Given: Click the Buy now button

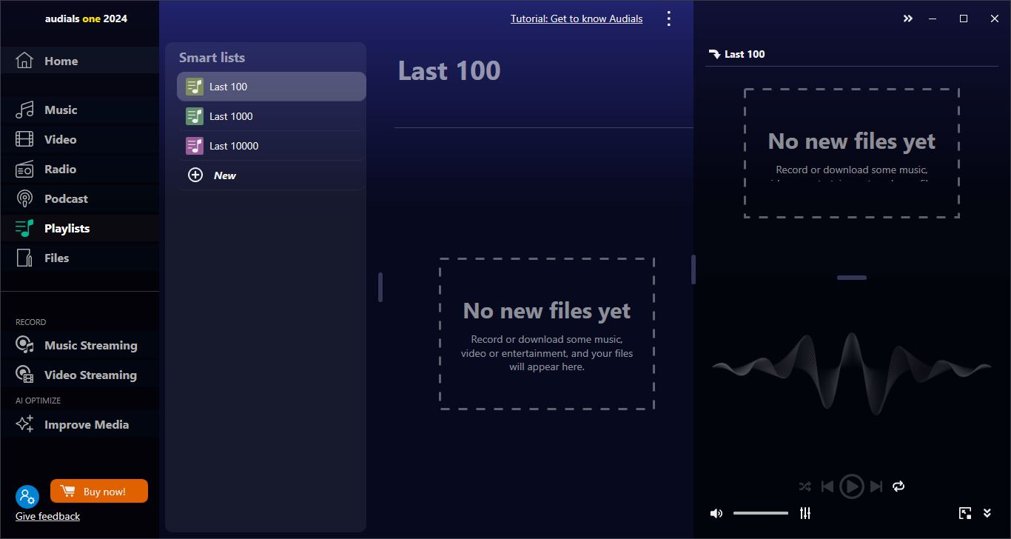Looking at the screenshot, I should tap(99, 492).
